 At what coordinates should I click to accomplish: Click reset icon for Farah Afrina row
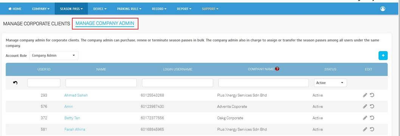point(372,129)
